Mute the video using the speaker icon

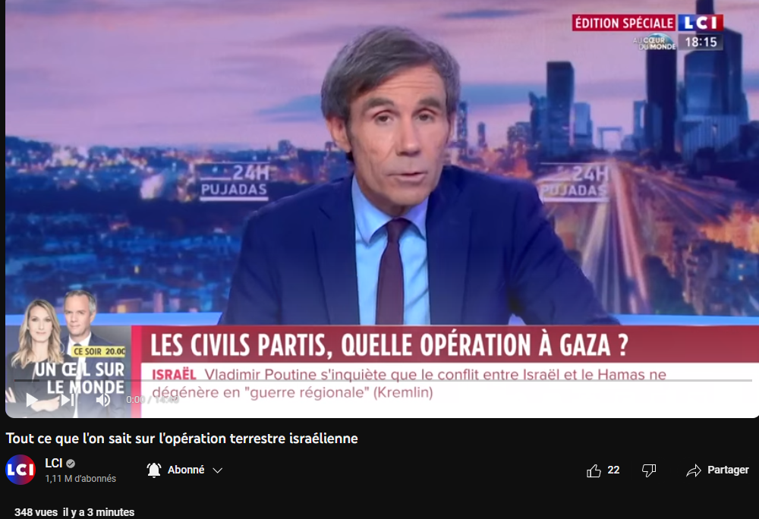point(103,400)
